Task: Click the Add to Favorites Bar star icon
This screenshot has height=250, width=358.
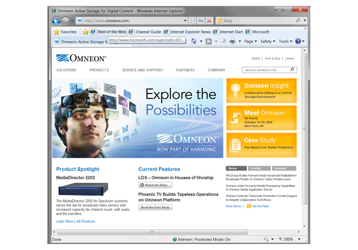Action: pos(85,32)
